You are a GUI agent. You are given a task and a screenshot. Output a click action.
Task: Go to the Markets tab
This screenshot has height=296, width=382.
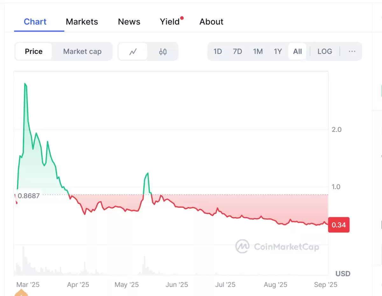click(x=82, y=22)
